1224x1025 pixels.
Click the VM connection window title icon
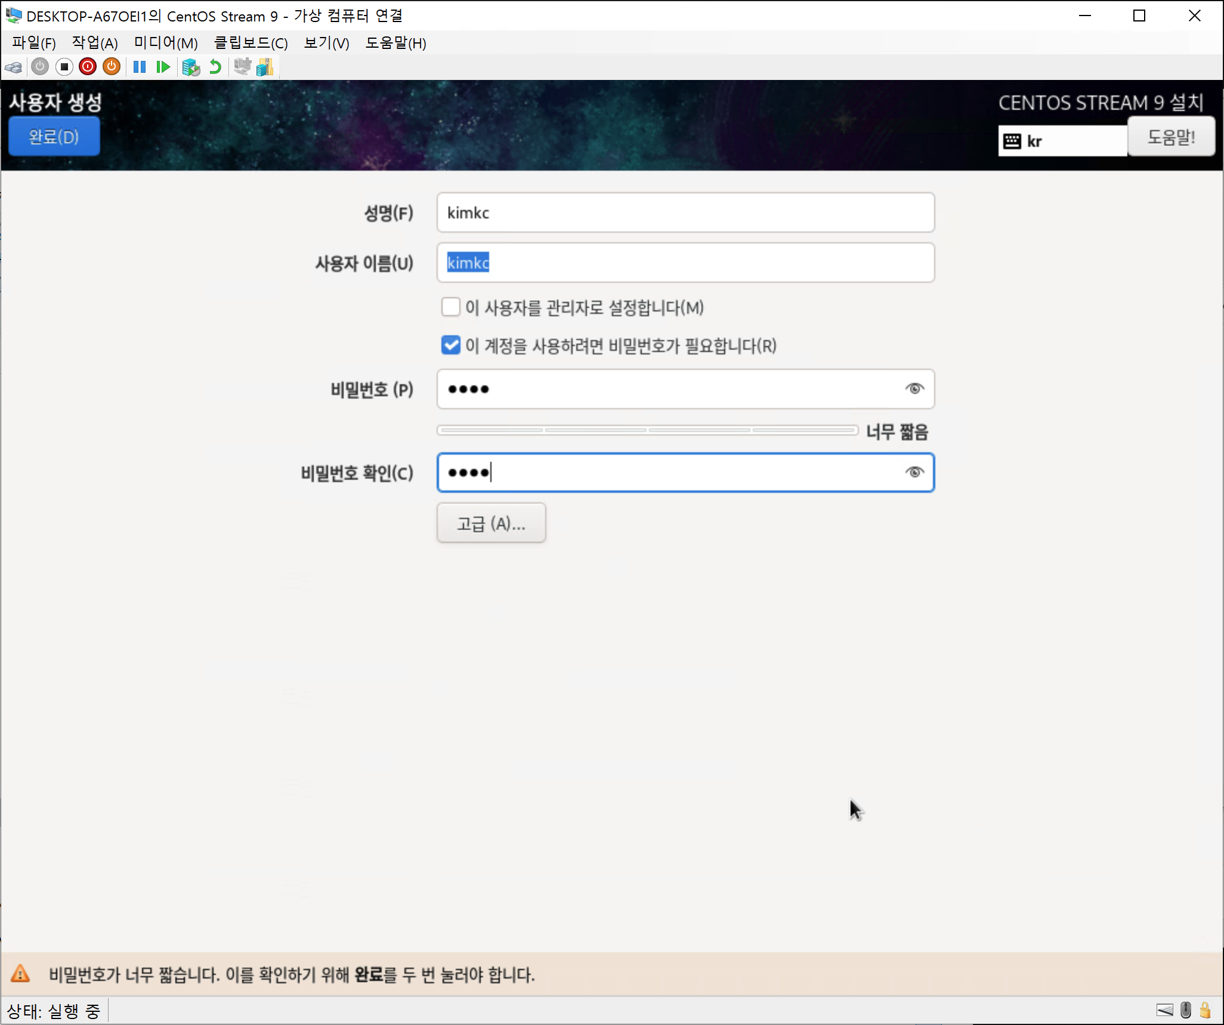[13, 15]
